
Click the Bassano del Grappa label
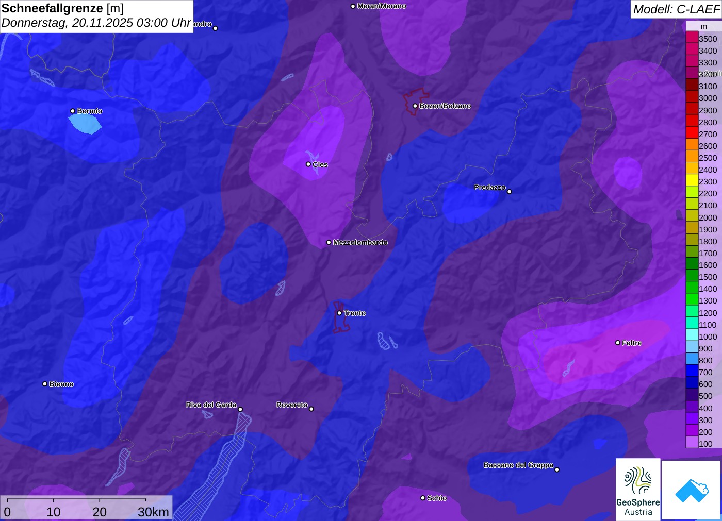coord(518,465)
